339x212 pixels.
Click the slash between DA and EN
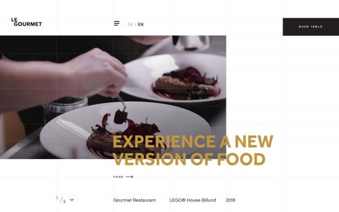click(x=135, y=24)
